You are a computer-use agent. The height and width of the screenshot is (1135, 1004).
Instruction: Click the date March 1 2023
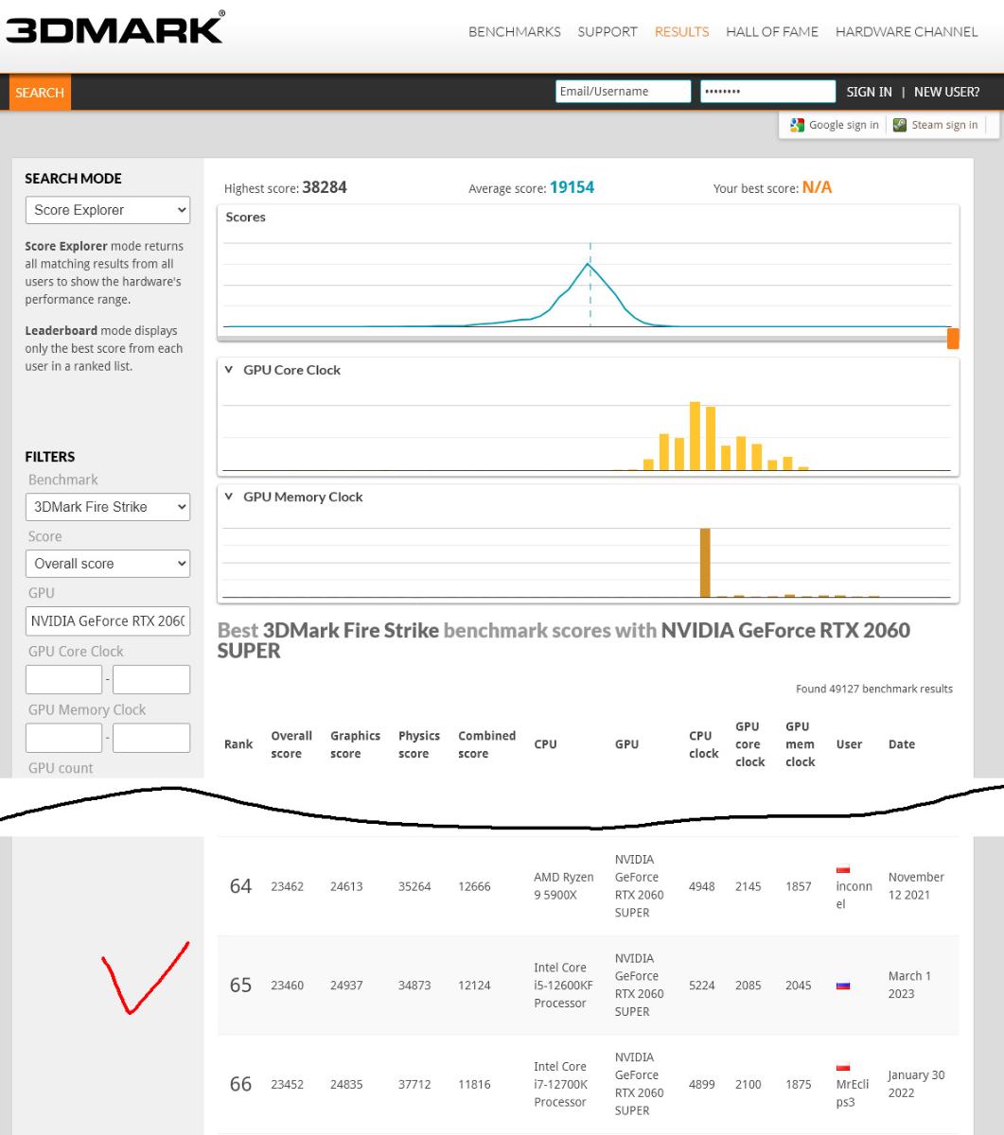[909, 986]
